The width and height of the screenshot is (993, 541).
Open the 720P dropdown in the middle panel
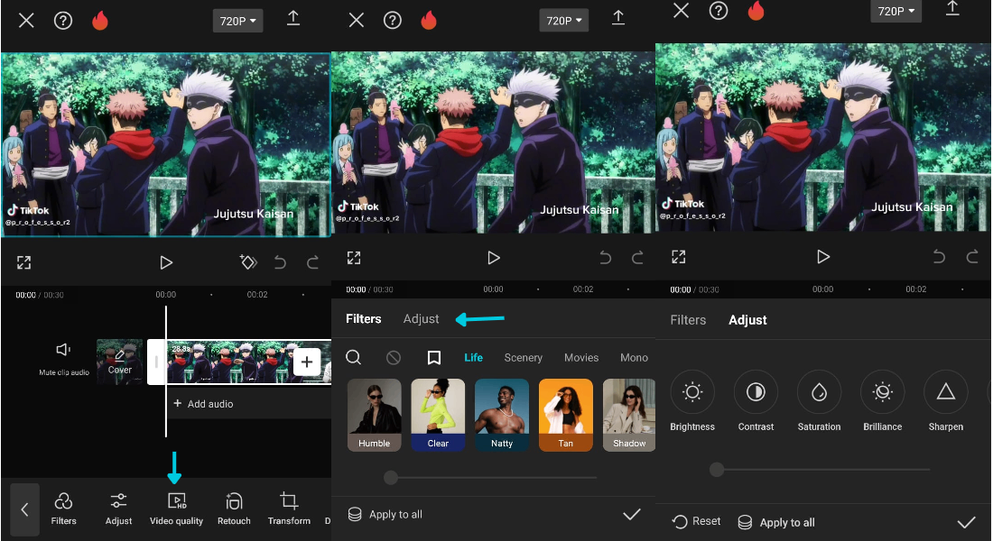563,20
